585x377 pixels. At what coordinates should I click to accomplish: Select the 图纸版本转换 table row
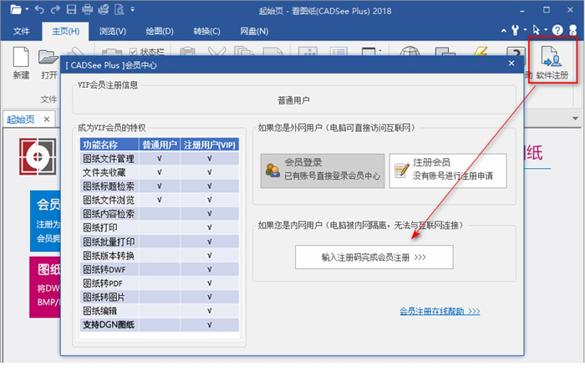(160, 255)
